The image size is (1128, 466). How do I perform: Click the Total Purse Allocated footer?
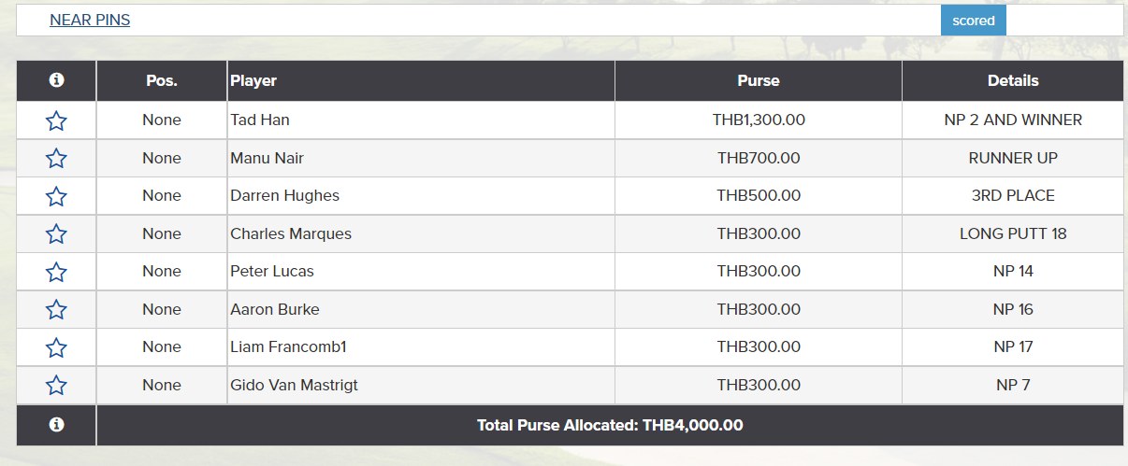click(610, 425)
